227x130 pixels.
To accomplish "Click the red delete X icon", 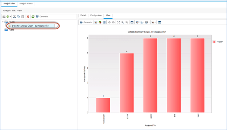I will click(28, 17).
